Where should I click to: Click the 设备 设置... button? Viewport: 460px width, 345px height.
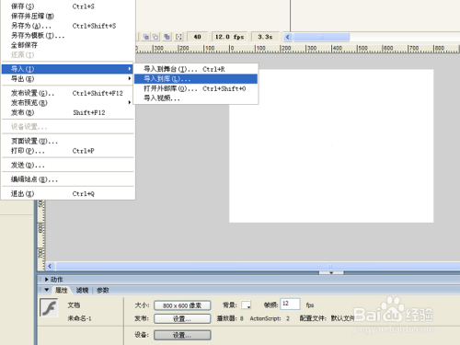point(182,335)
